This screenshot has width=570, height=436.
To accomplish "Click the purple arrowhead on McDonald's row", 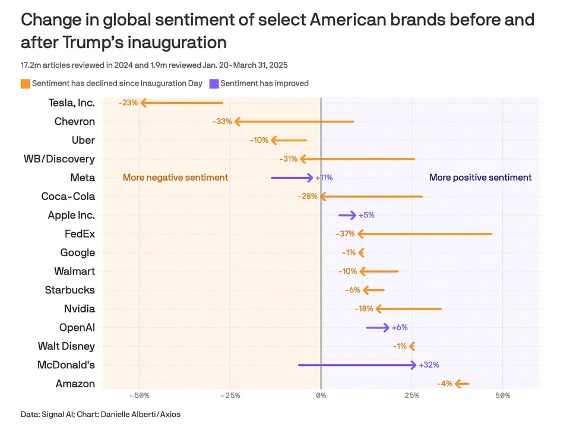I will tap(413, 365).
